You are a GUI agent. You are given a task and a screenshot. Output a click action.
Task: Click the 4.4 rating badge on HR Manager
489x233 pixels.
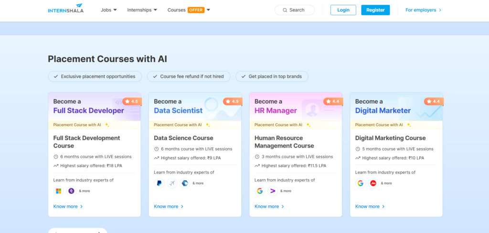click(333, 101)
